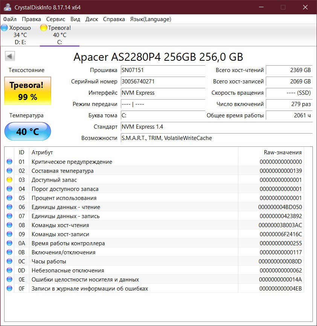317x326 pixels.
Task: Select the C: disk tab marked Тревога
Action: tap(59, 35)
